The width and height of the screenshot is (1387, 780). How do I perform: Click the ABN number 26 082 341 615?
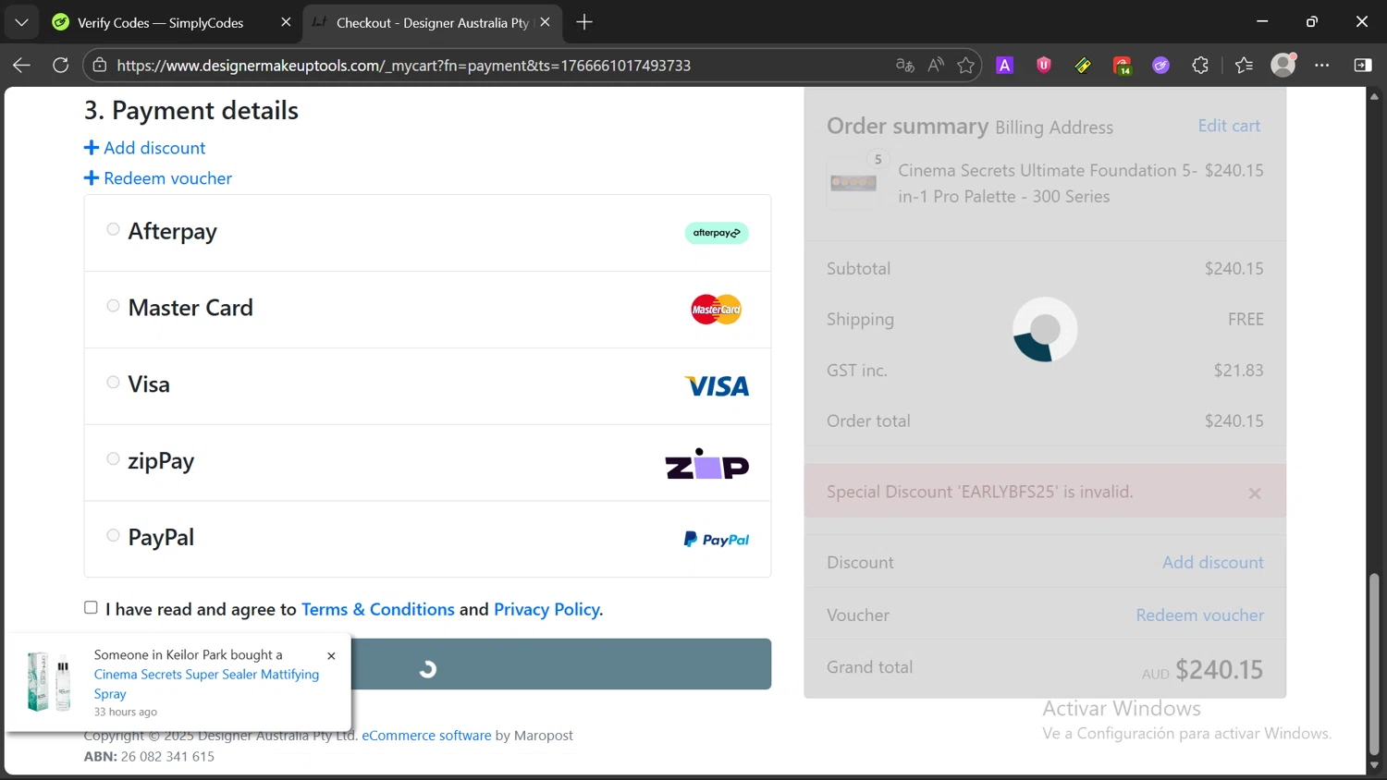tap(167, 756)
